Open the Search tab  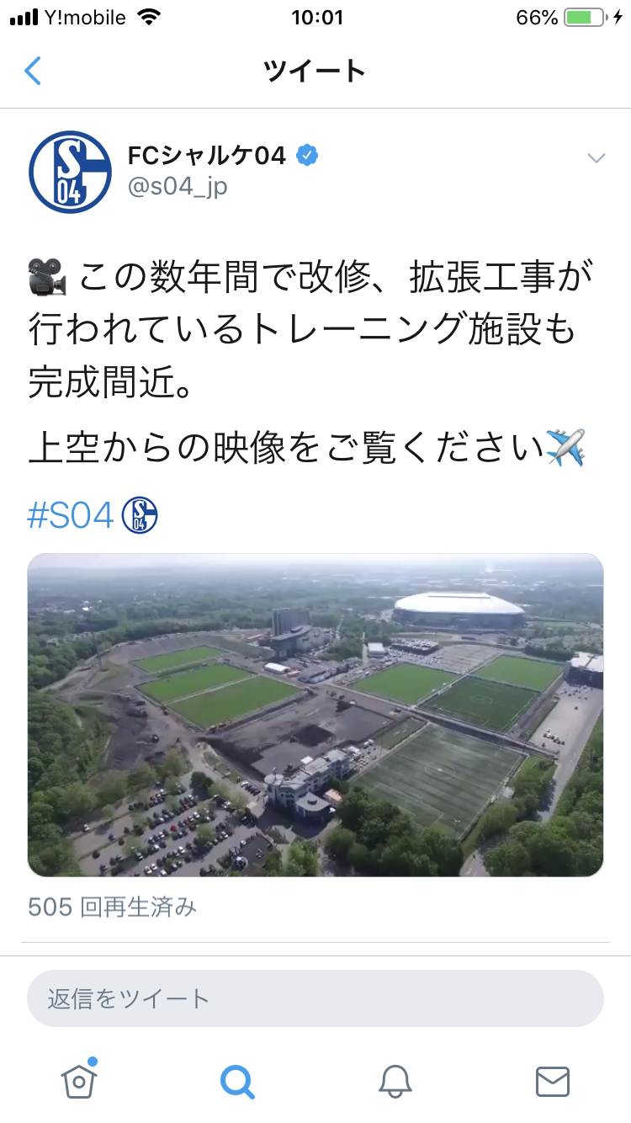tap(237, 1081)
